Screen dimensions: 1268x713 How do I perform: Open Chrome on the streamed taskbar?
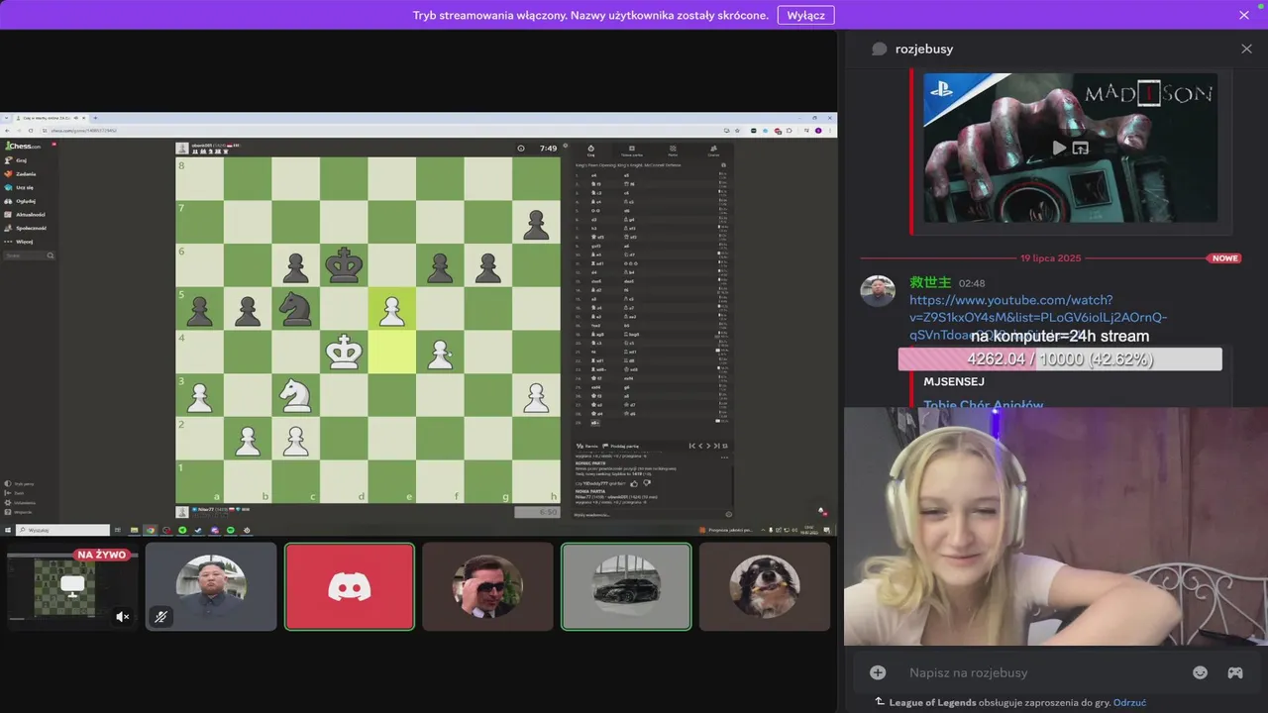point(152,530)
